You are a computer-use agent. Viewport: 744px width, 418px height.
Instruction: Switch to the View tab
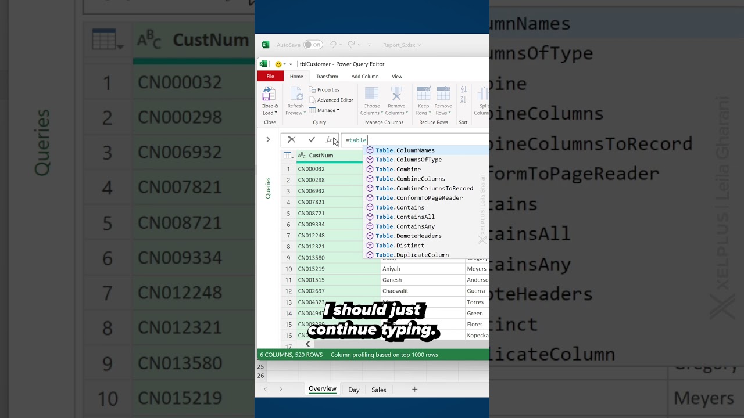click(397, 76)
